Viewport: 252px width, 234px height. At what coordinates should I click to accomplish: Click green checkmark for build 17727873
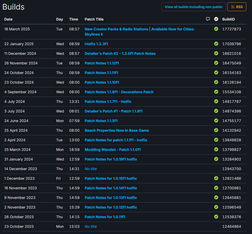coord(216,29)
